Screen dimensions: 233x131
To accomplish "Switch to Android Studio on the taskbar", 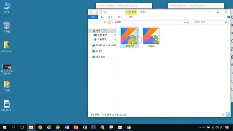I will tap(58, 127).
